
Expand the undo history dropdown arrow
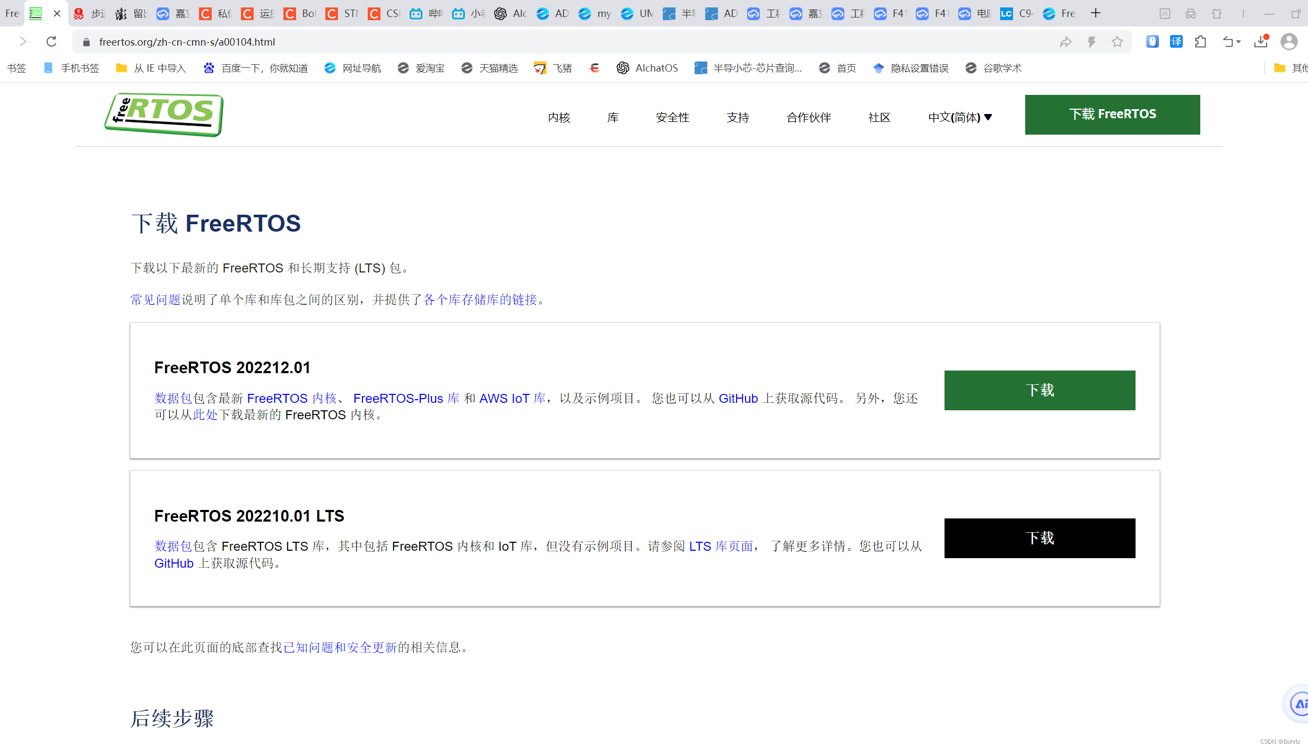pos(1240,41)
